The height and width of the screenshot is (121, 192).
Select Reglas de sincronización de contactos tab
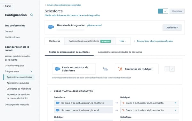pyautogui.click(x=69, y=52)
